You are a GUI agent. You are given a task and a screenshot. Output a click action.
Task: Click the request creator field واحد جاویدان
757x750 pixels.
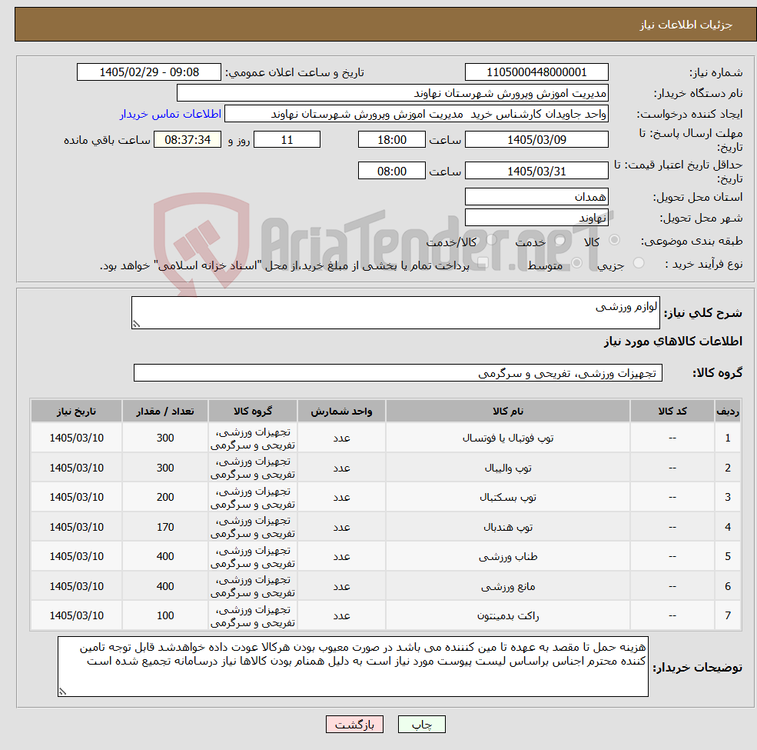tap(416, 114)
